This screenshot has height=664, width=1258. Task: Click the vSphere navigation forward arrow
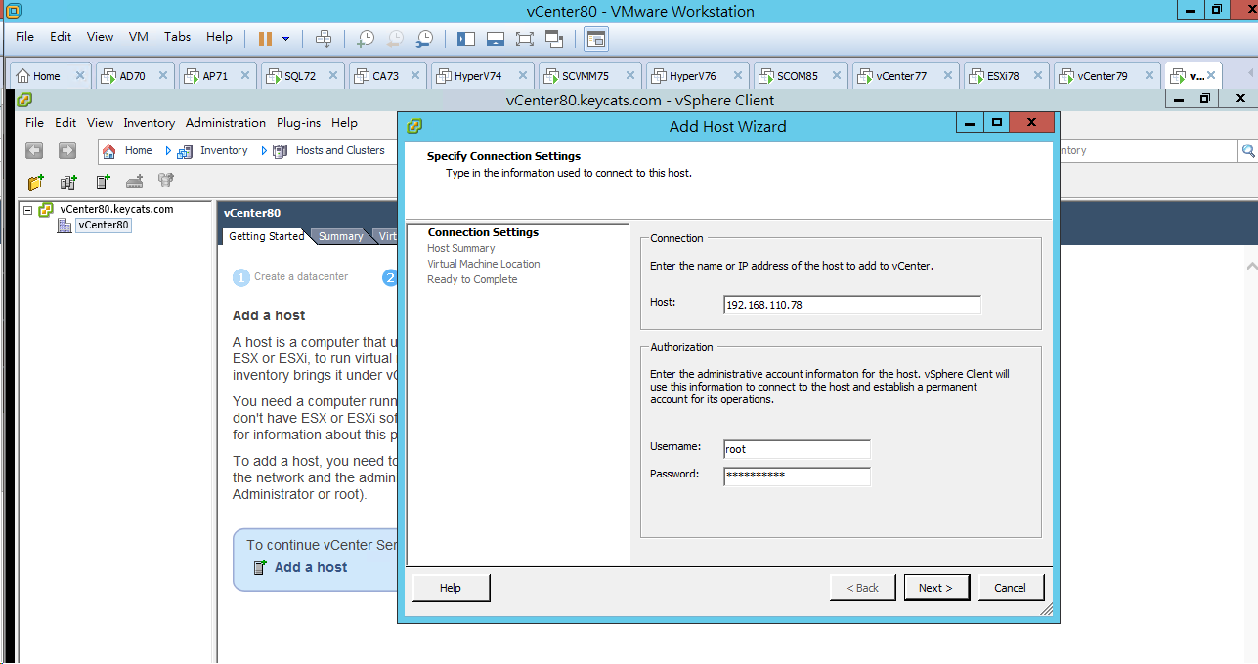67,150
